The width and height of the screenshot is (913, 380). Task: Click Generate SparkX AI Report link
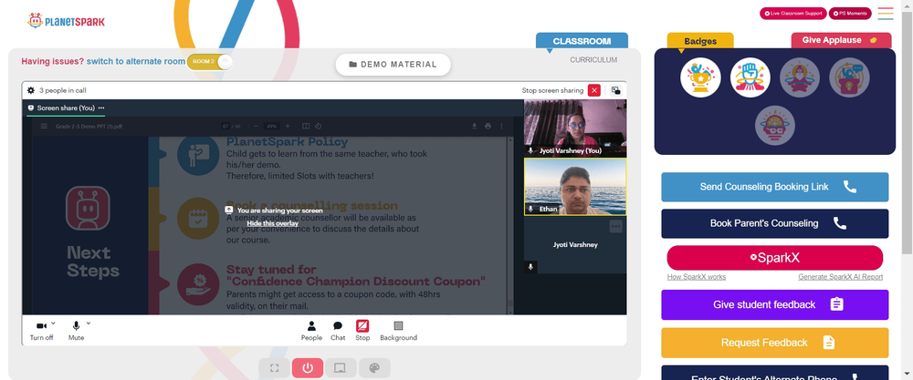(x=840, y=277)
